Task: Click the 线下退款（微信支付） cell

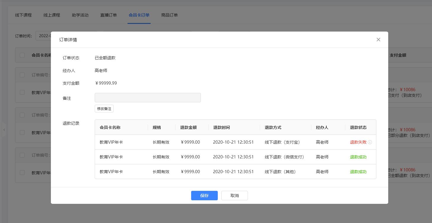Action: pyautogui.click(x=286, y=157)
